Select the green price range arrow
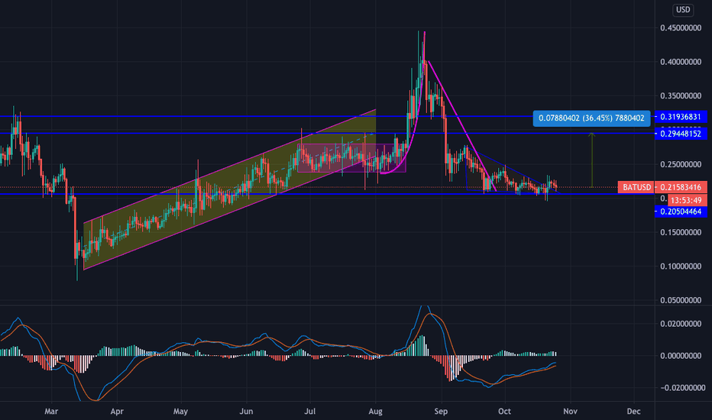This screenshot has width=712, height=420. coord(591,160)
